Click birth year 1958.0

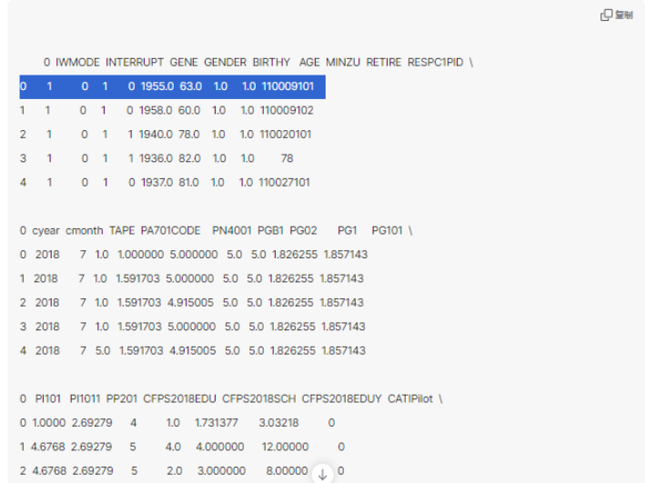[156, 110]
